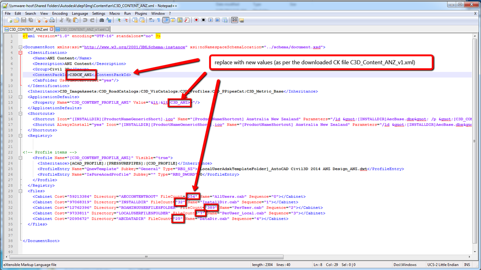Image resolution: width=481 pixels, height=270 pixels.
Task: Open the Encoding menu
Action: tap(59, 13)
